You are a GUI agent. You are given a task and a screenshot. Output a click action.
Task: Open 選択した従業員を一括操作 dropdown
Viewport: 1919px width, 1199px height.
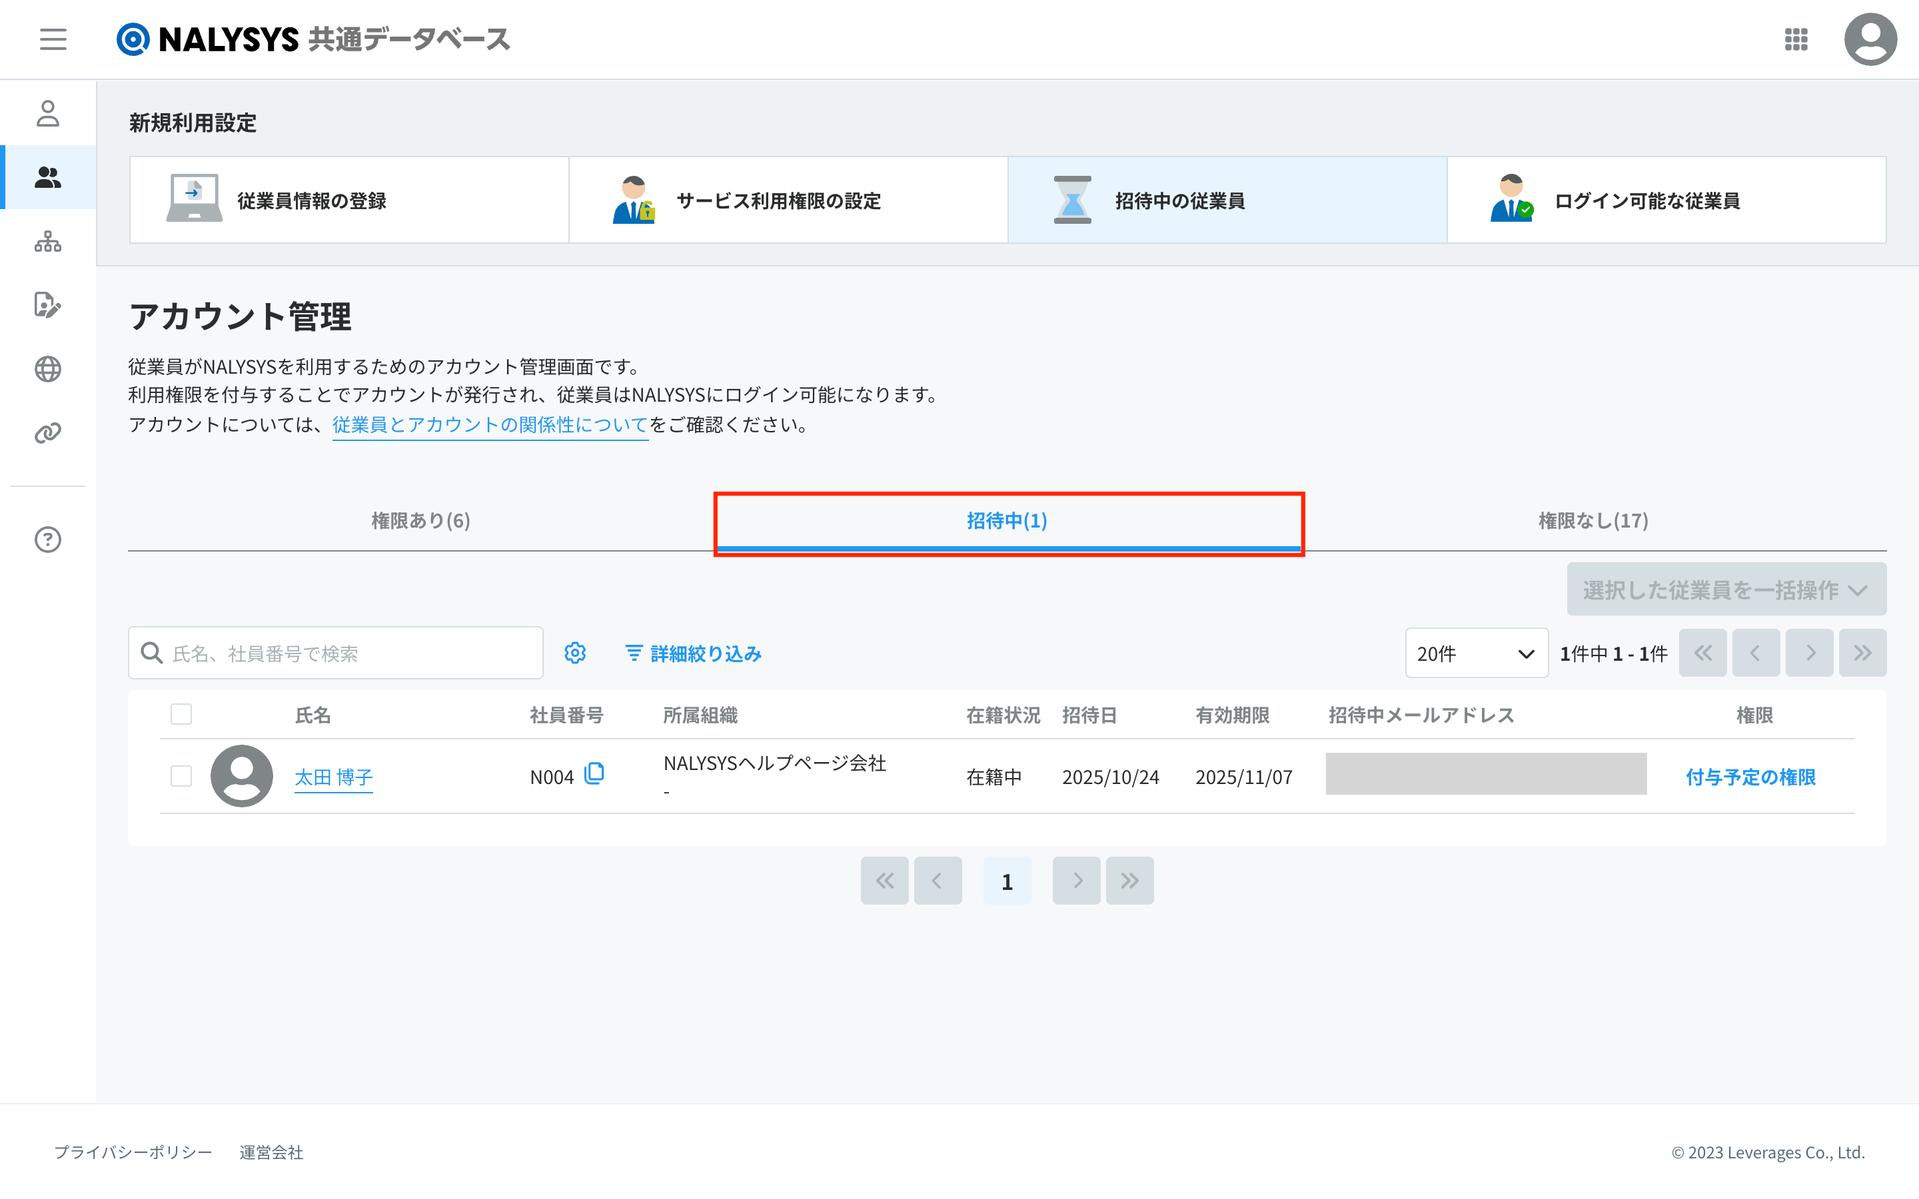(x=1726, y=590)
